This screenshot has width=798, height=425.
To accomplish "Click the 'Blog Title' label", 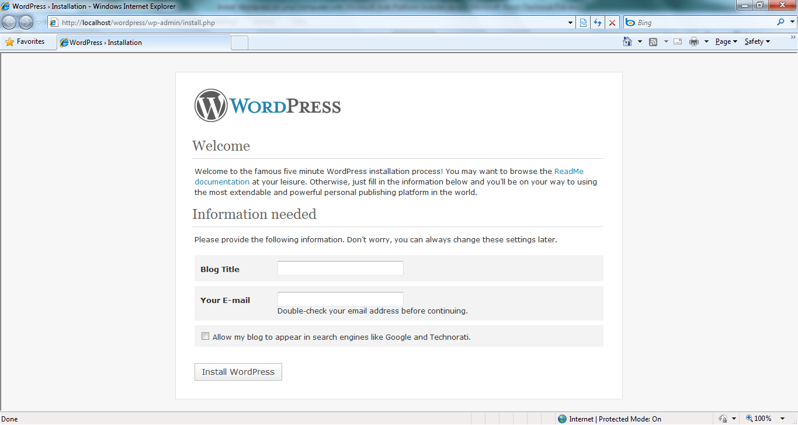I will (220, 269).
